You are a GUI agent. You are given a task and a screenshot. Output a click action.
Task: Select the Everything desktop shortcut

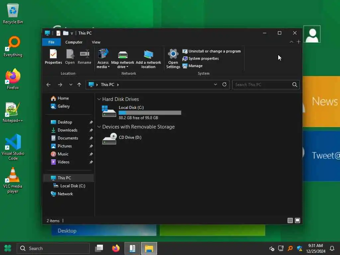(13, 46)
